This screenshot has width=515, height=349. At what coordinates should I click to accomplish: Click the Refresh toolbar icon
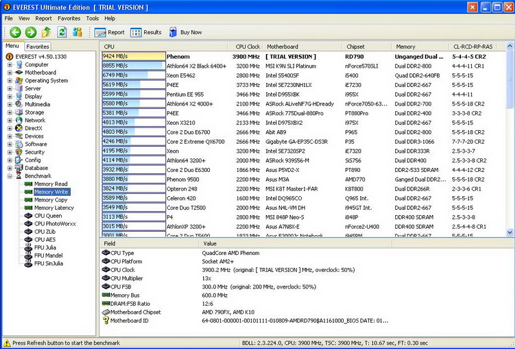click(62, 32)
